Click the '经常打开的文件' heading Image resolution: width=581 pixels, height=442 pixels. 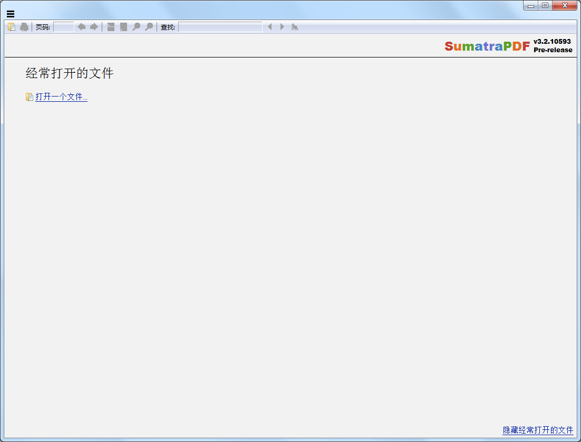pos(69,73)
